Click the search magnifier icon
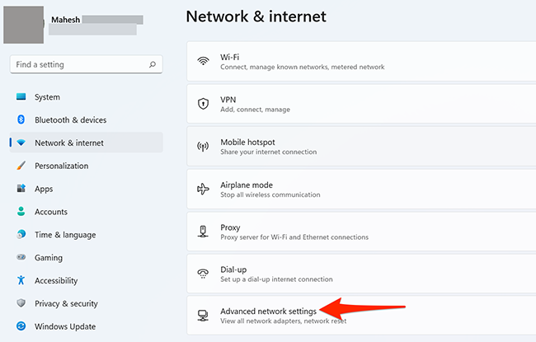The width and height of the screenshot is (536, 342). [153, 64]
